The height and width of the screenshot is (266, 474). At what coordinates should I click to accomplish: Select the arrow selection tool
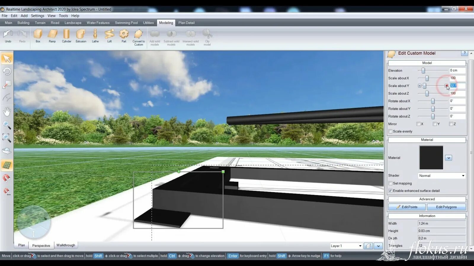(x=7, y=59)
